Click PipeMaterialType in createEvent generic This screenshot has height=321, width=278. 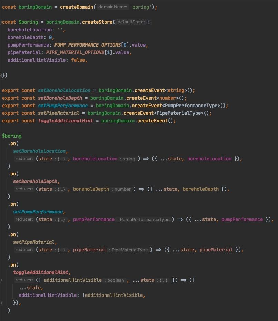coord(179,113)
